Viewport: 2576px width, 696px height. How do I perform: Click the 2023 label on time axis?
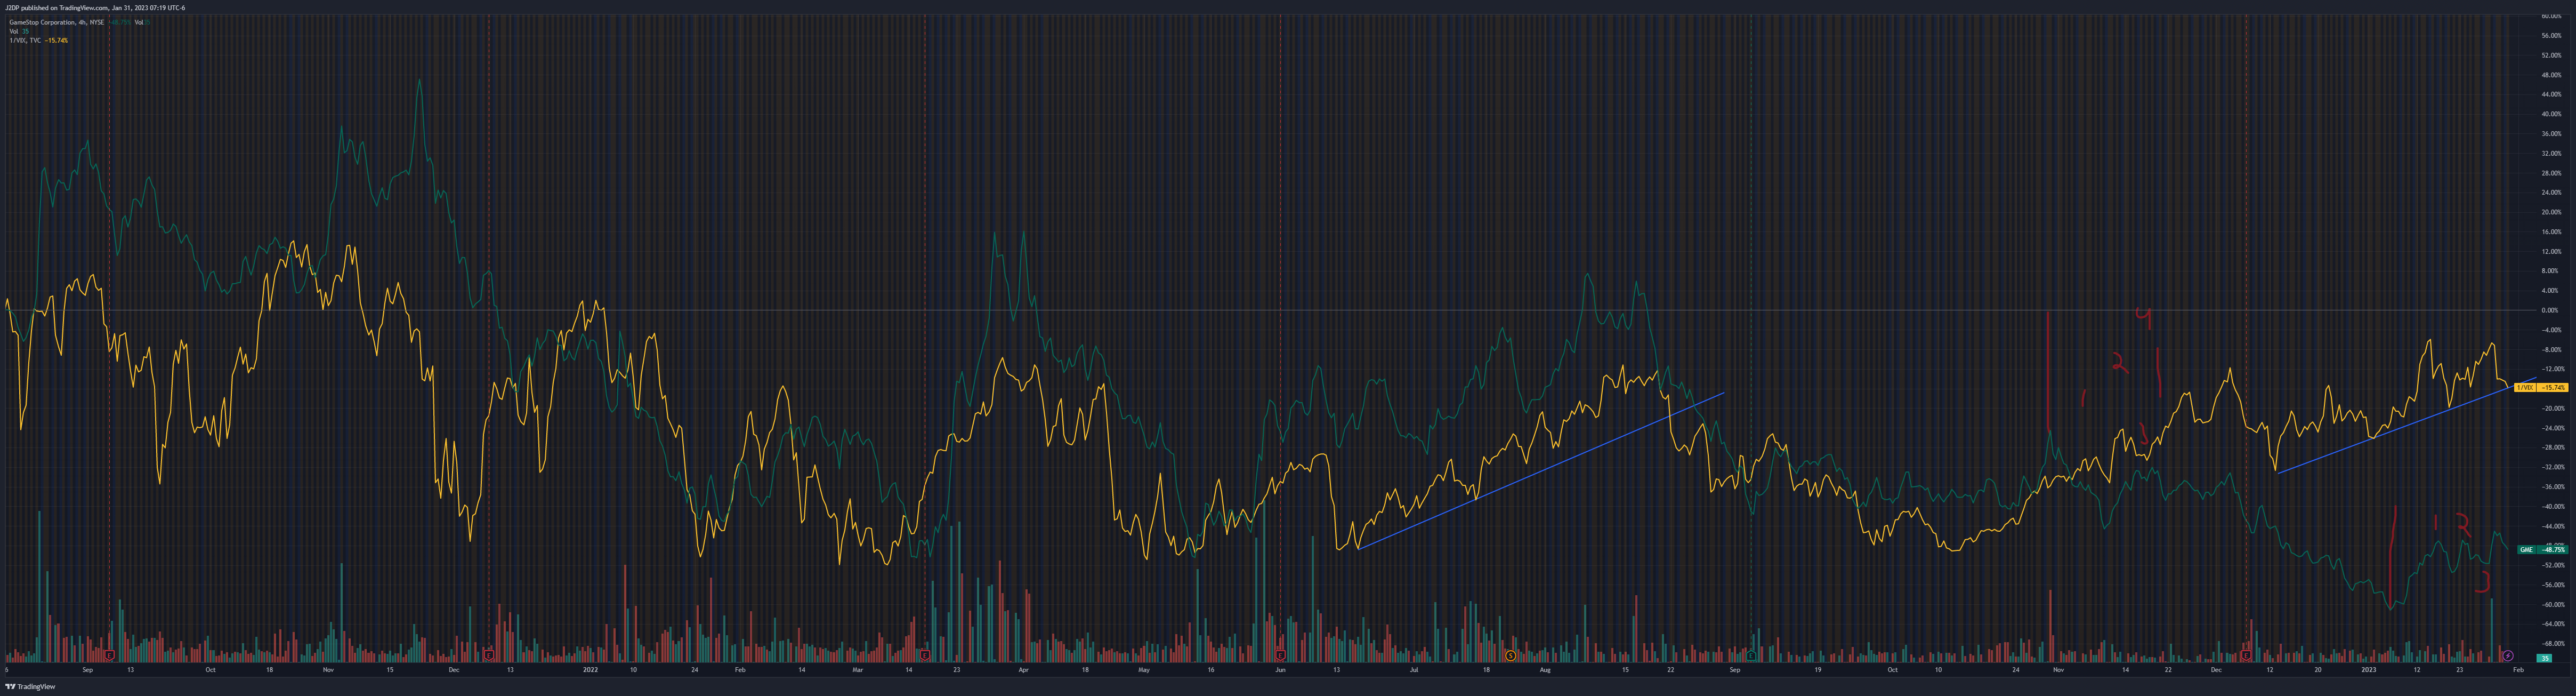point(2368,669)
